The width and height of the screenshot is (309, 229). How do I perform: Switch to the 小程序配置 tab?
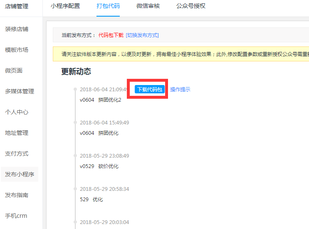(65, 6)
